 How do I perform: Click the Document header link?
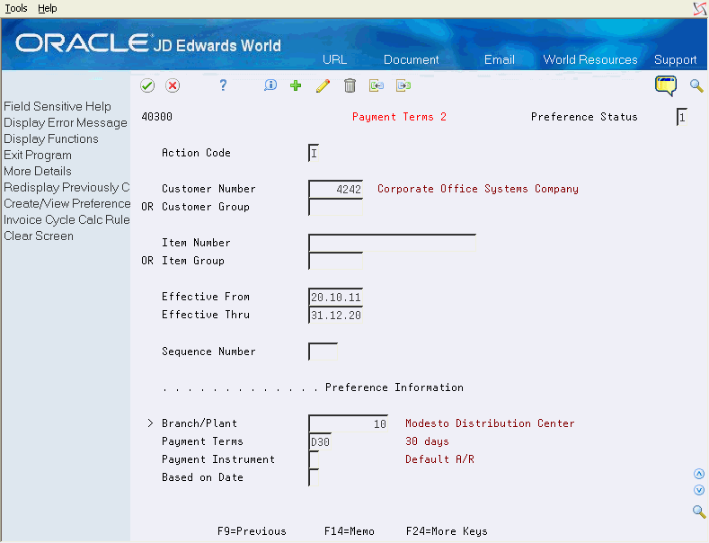click(411, 59)
